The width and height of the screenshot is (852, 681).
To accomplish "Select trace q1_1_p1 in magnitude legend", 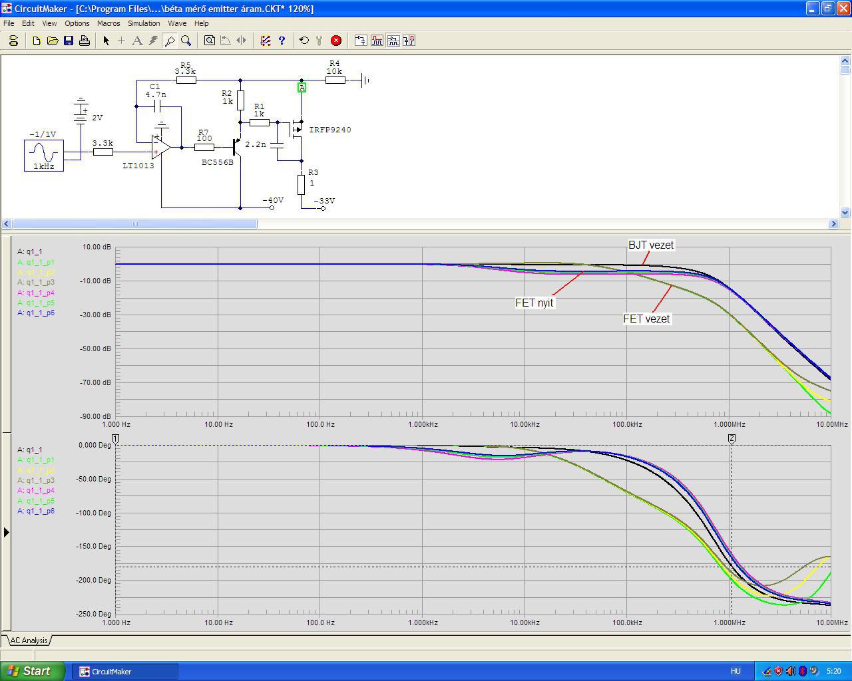I will 36,263.
